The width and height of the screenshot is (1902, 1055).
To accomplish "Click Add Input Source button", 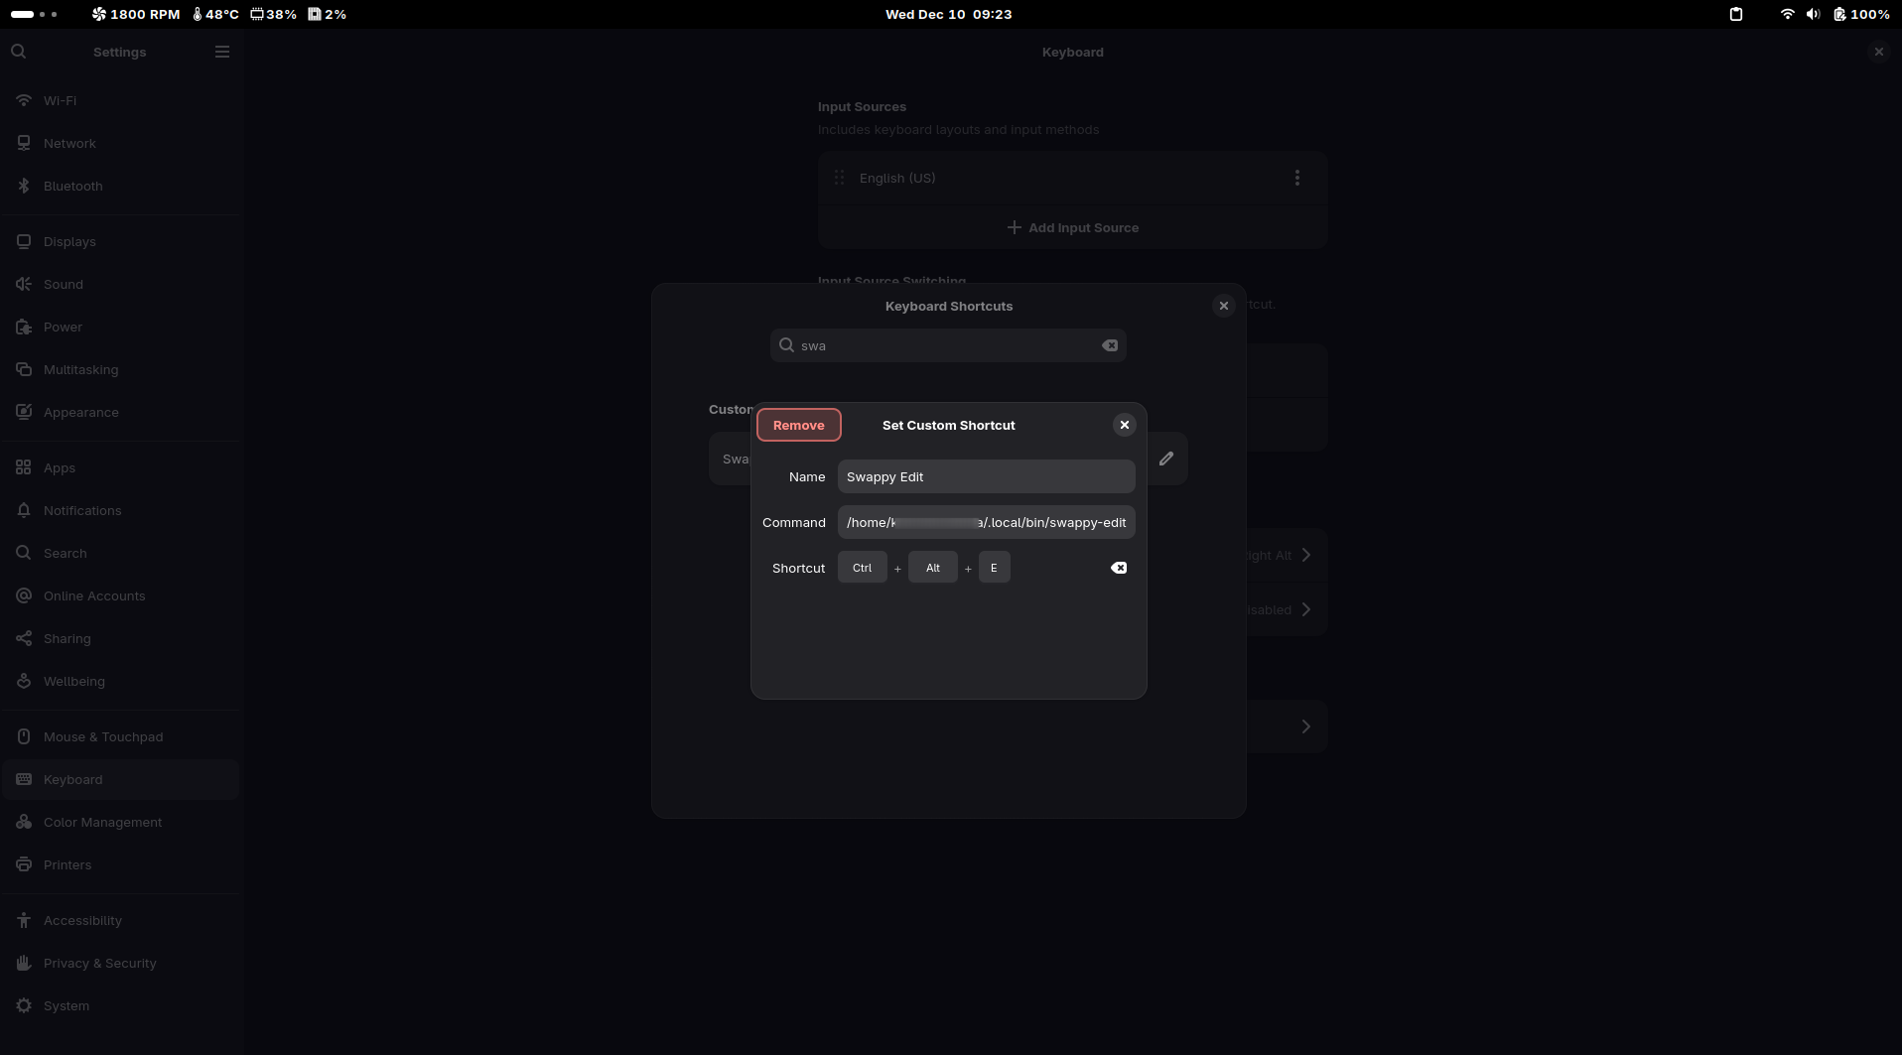I will point(1072,227).
